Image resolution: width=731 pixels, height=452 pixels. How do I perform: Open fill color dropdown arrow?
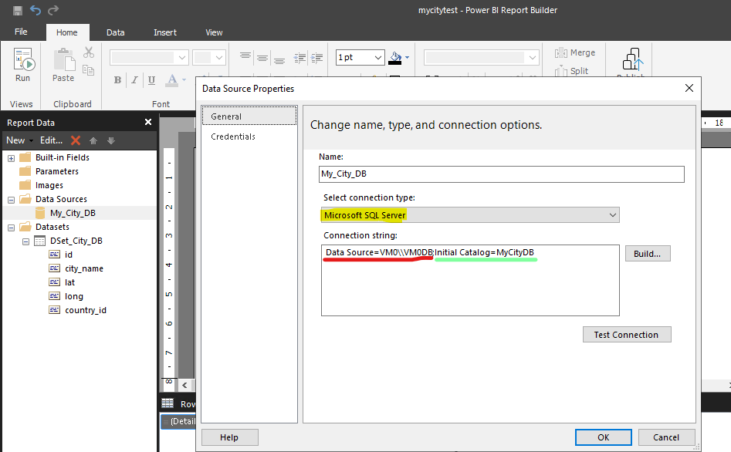click(407, 58)
